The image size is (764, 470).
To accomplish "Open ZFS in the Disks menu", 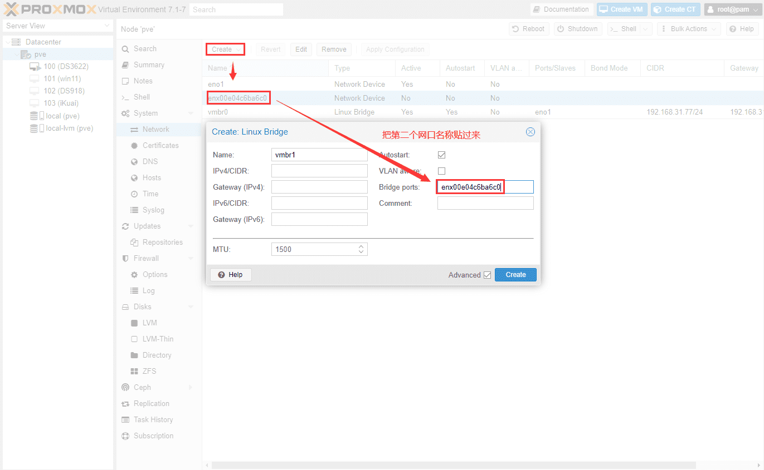I will [149, 372].
